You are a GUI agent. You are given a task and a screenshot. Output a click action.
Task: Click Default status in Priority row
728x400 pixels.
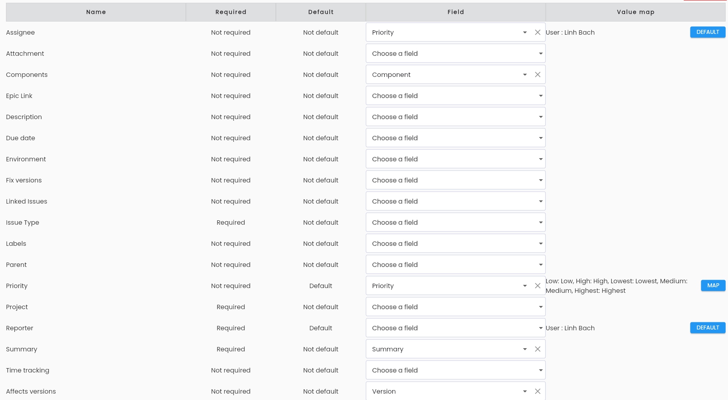click(321, 286)
